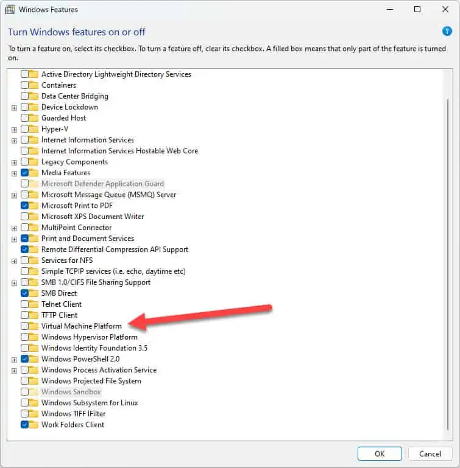Image resolution: width=460 pixels, height=468 pixels.
Task: Click the Containers folder icon
Action: (x=34, y=85)
